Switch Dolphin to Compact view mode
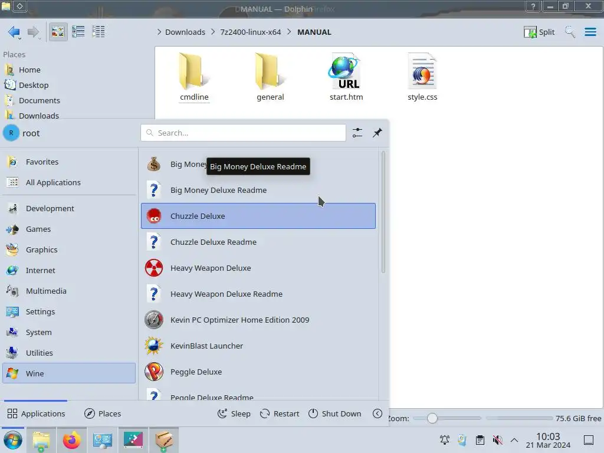This screenshot has height=453, width=604. coord(78,32)
